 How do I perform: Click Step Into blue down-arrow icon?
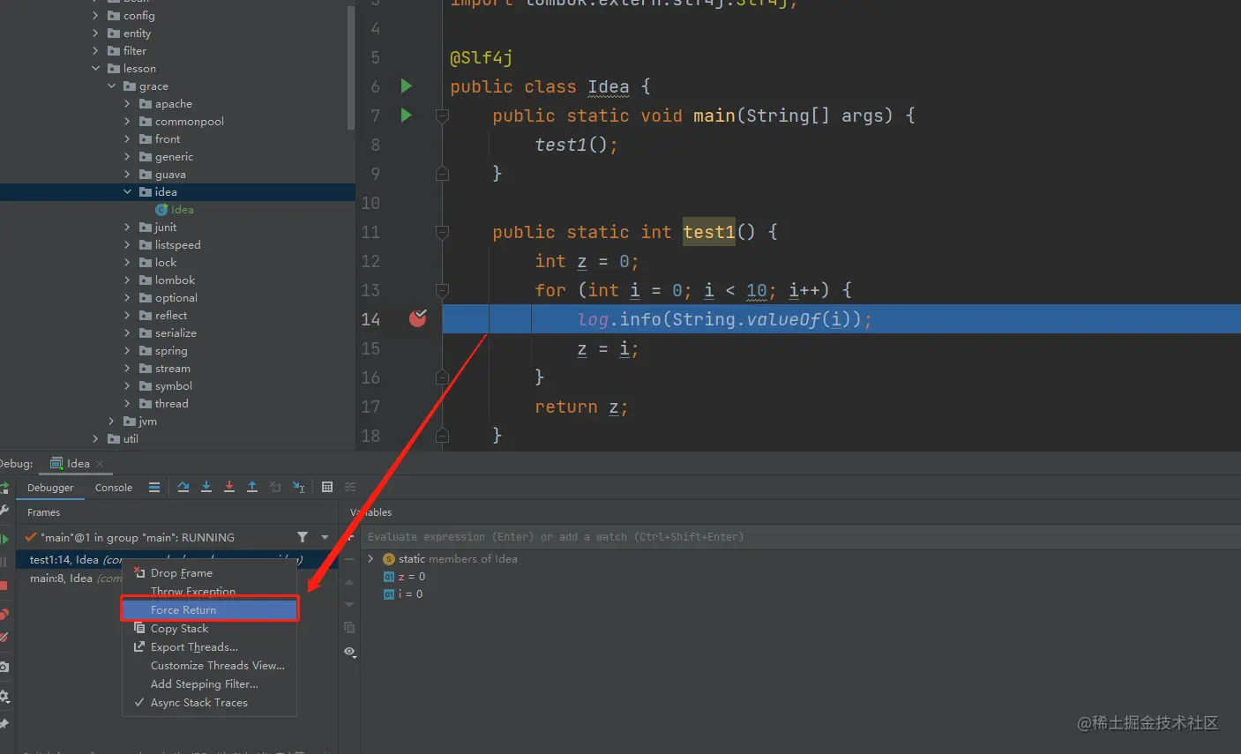tap(206, 487)
